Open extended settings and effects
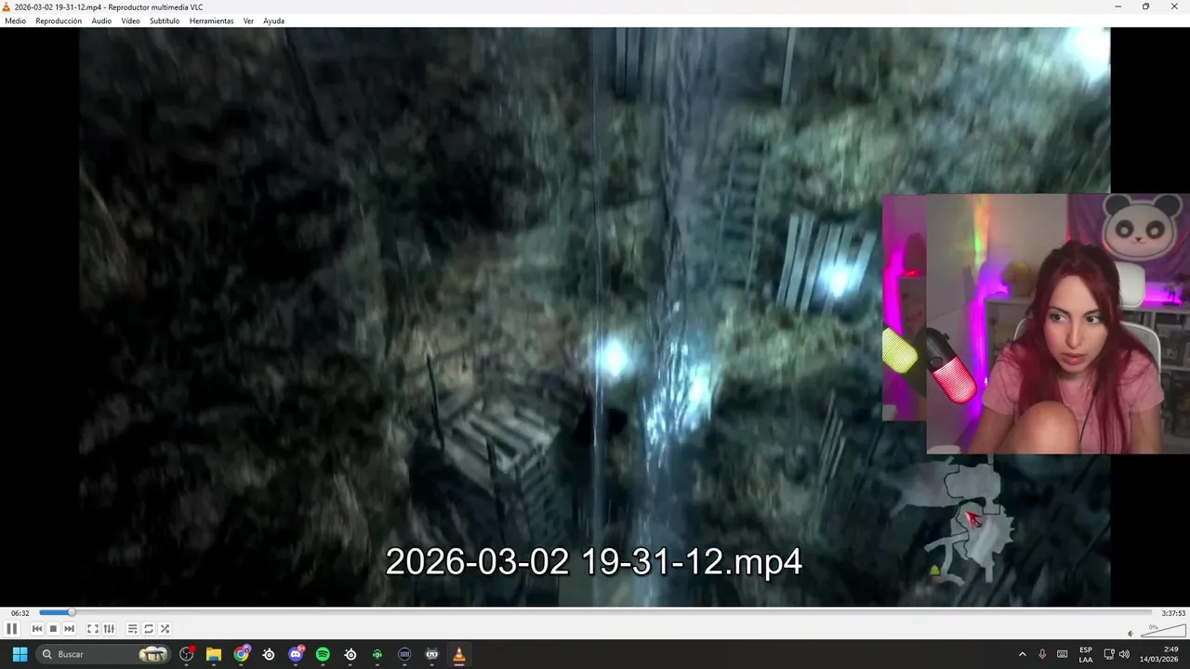Screen dimensions: 1190x669 point(109,629)
